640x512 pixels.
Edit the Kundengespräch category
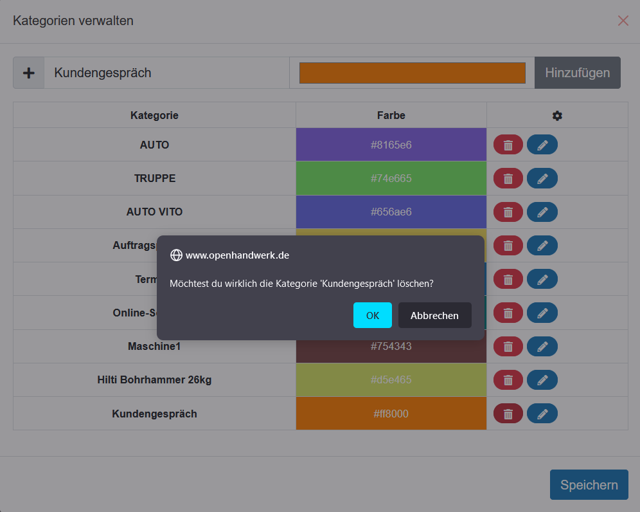point(542,414)
